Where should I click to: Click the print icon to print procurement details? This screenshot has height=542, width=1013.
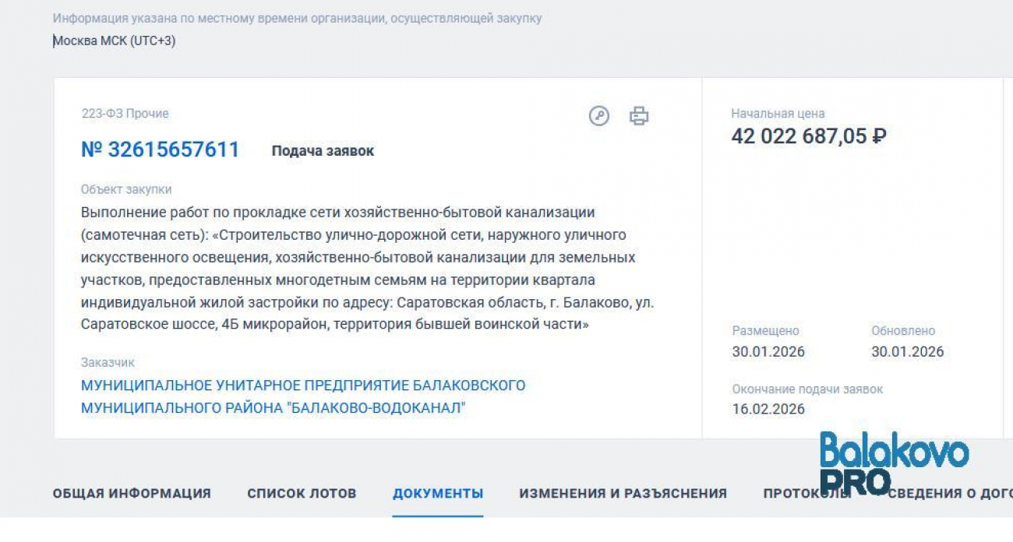637,114
